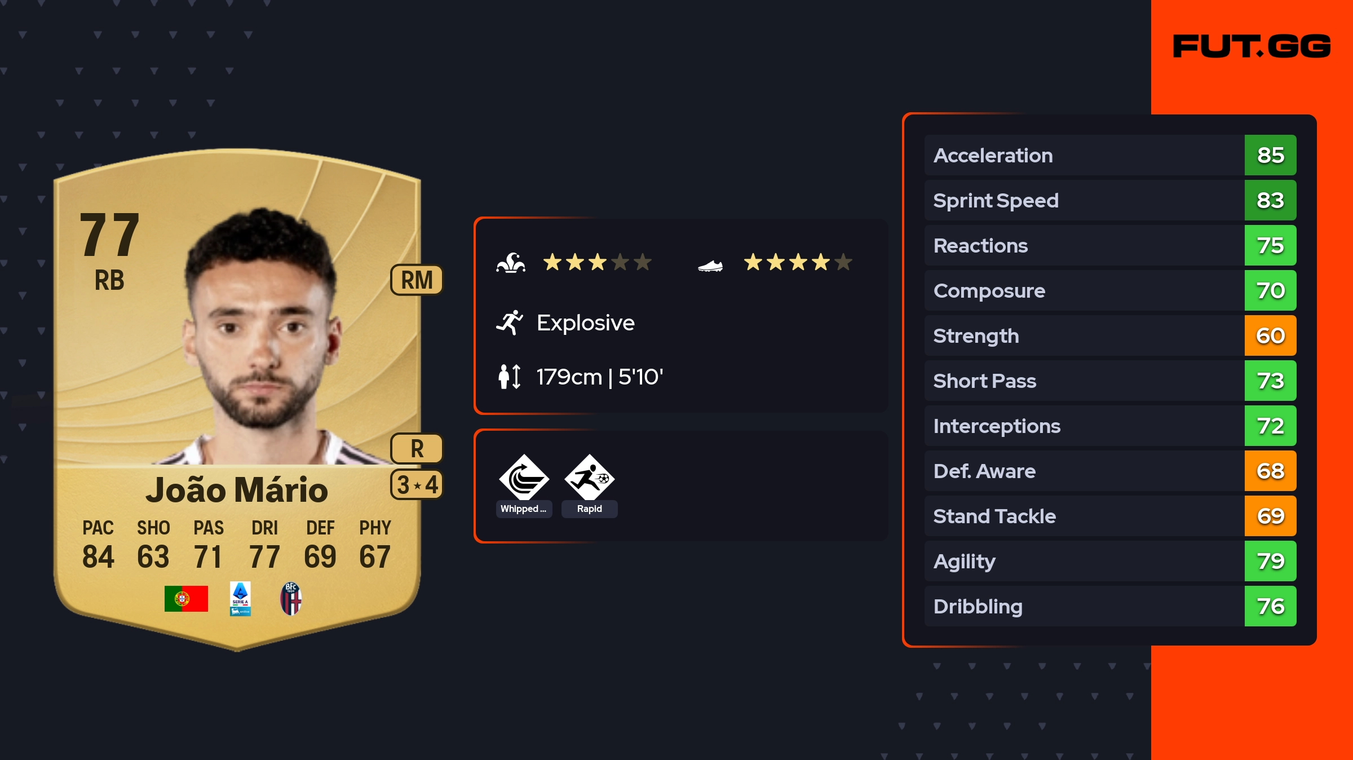Click the Rapid playstyle icon

(x=590, y=477)
